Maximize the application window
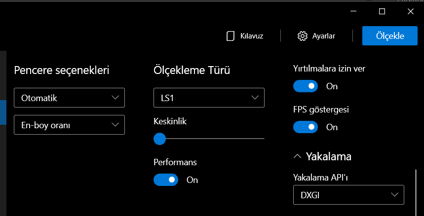This screenshot has width=424, height=216. click(x=382, y=11)
